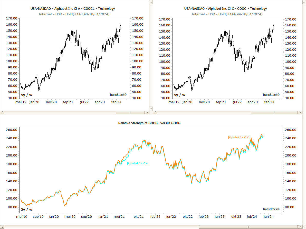Click scroll-up arrow above GOOG chart pane
This screenshot has height=229, width=306.
(304, 2)
